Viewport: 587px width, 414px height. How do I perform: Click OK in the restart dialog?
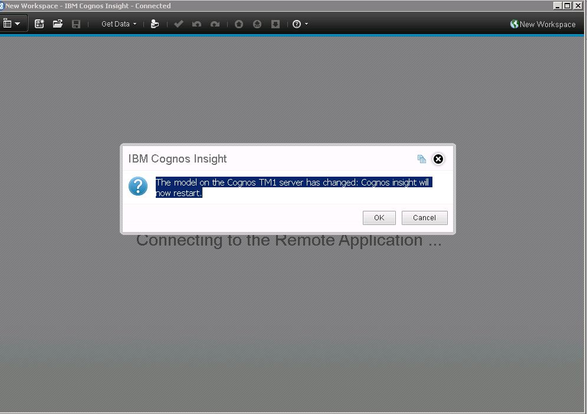[379, 218]
